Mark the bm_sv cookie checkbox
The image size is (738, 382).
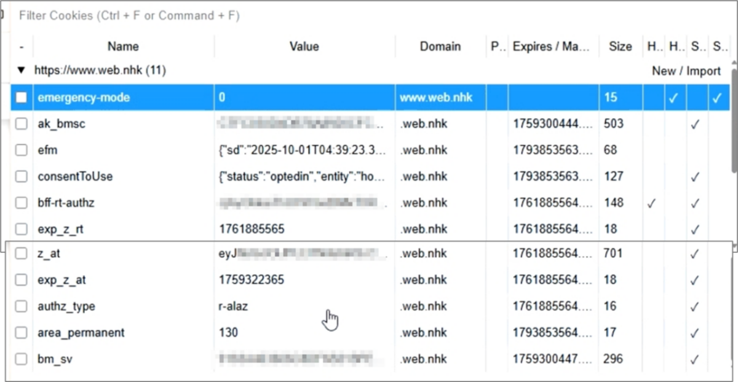coord(22,359)
